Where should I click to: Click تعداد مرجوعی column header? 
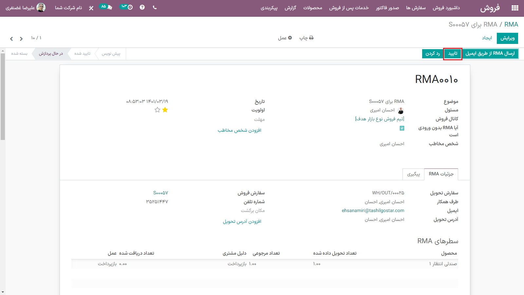pos(266,253)
